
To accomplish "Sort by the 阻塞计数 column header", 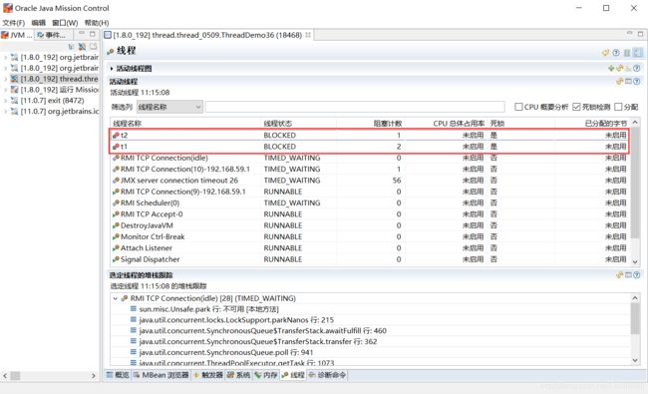I will (370, 124).
